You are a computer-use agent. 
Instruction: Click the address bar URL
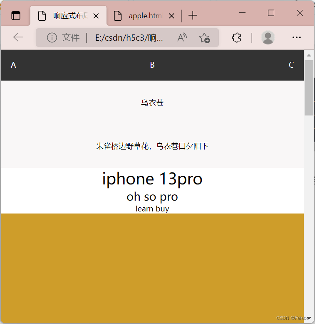click(129, 38)
